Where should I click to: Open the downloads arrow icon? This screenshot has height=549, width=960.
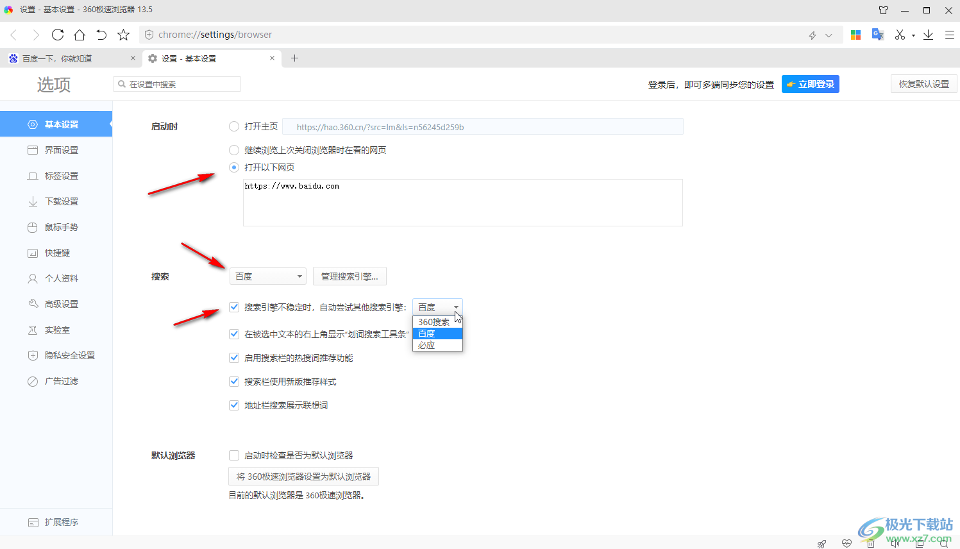point(928,35)
